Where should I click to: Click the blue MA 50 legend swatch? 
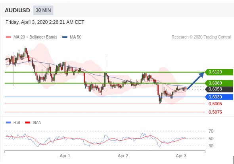(65, 37)
